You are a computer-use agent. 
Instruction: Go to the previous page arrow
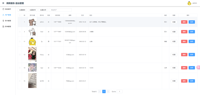pyautogui.click(x=100, y=92)
